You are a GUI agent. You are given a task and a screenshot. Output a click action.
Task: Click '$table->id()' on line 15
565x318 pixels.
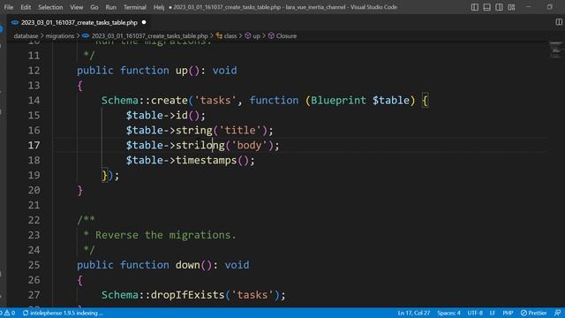pos(165,116)
